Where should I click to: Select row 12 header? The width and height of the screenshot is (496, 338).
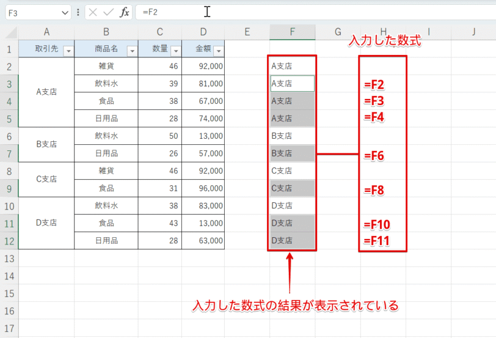9,241
